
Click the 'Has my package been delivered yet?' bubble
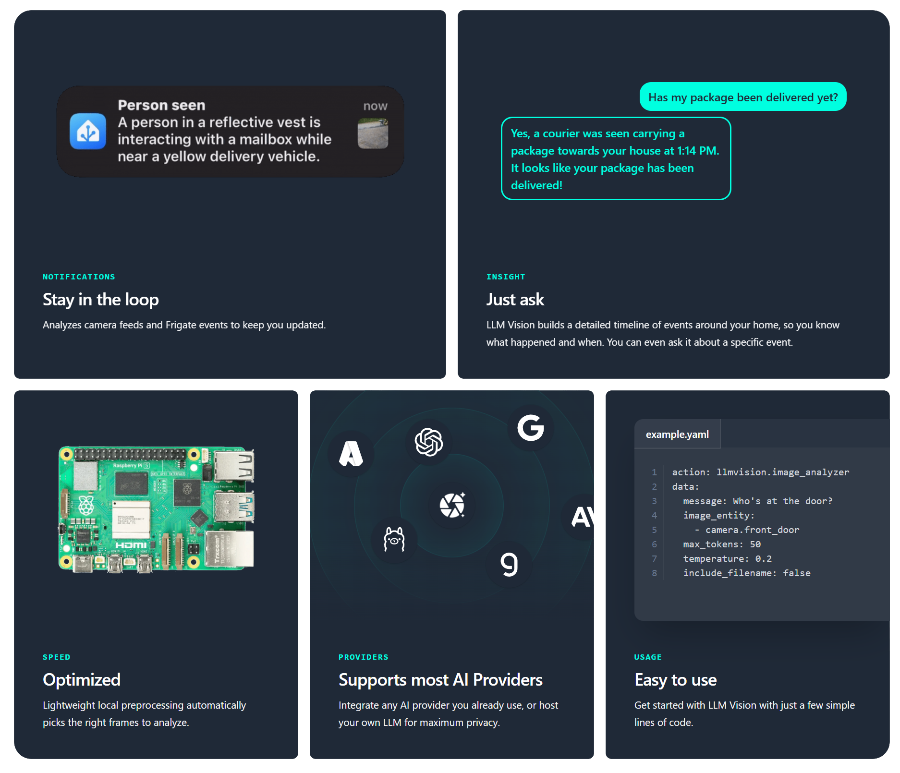click(743, 97)
